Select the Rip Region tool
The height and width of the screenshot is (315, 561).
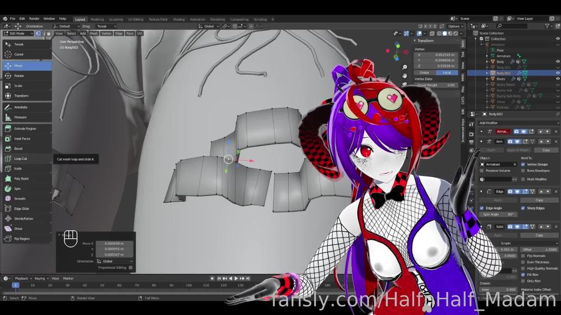coord(27,239)
